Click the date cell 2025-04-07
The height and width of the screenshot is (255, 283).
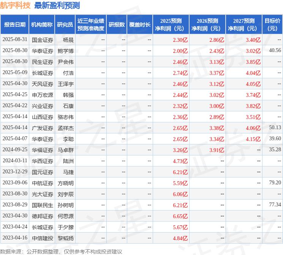click(15, 138)
